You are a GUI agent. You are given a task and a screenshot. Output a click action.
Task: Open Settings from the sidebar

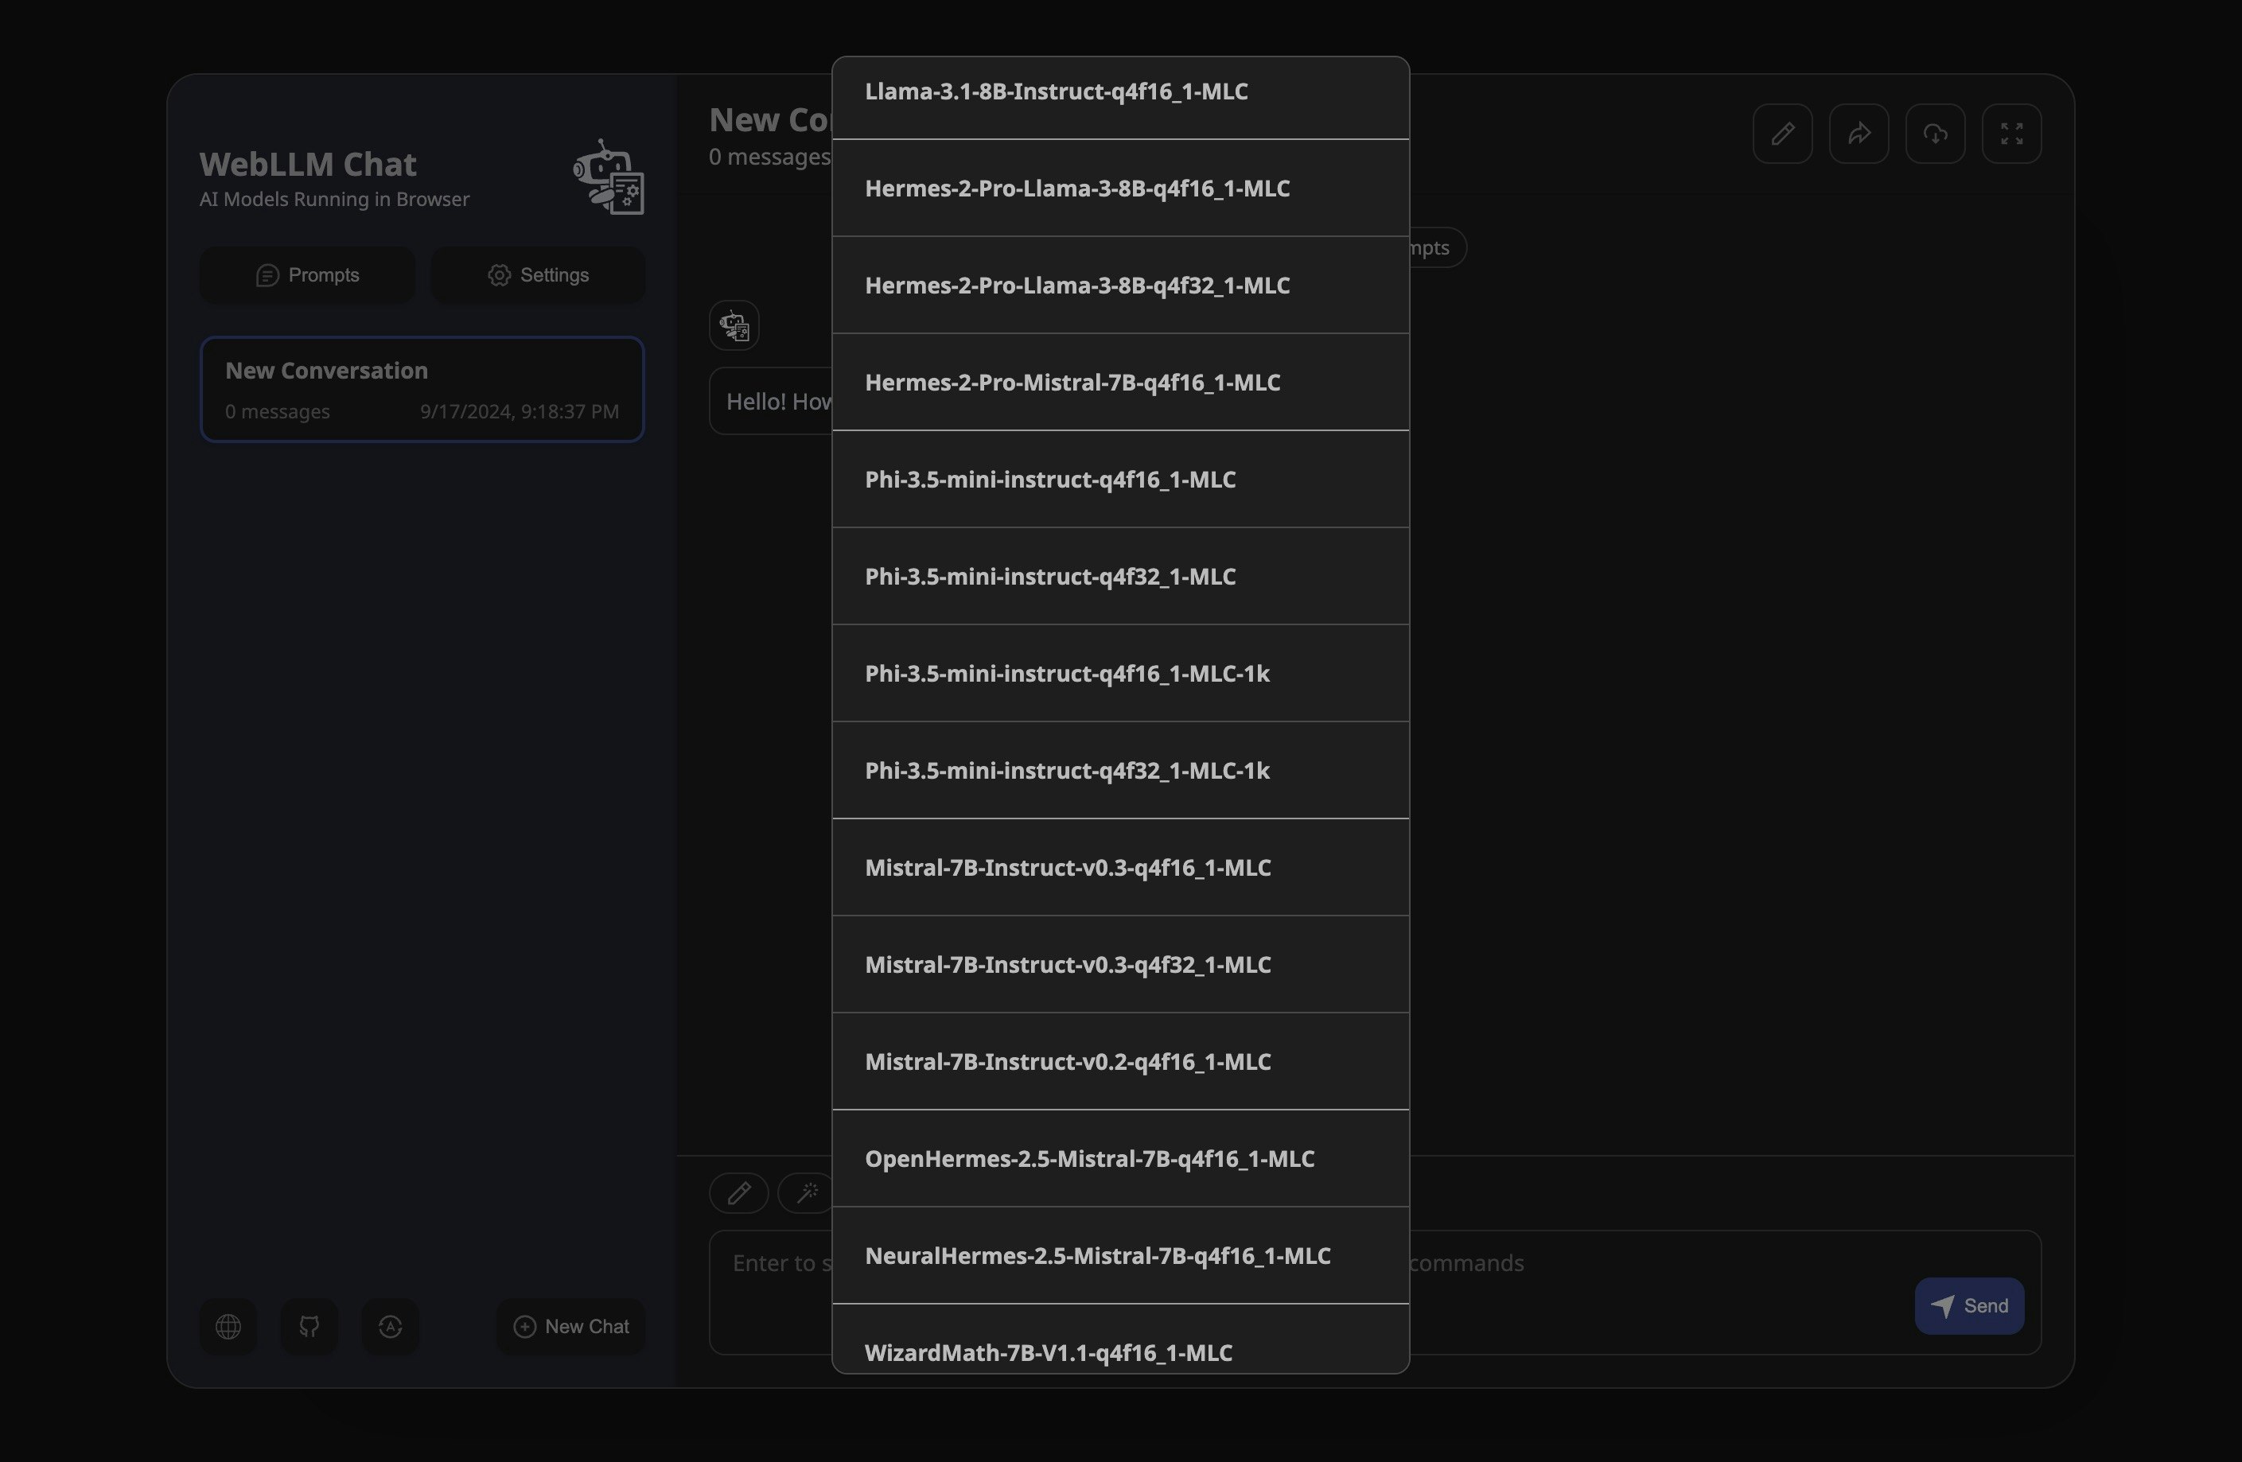538,275
